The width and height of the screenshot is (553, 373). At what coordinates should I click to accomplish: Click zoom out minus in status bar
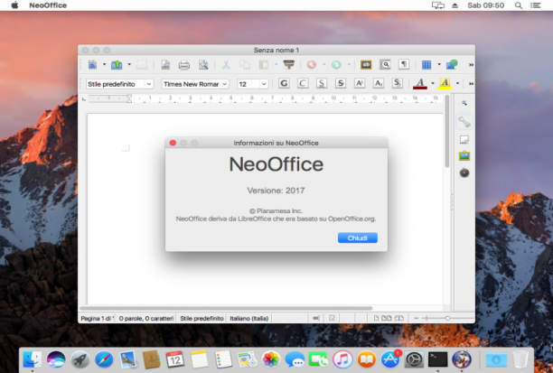(x=417, y=318)
